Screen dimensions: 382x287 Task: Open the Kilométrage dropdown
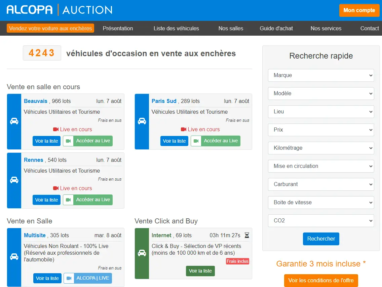(x=321, y=148)
